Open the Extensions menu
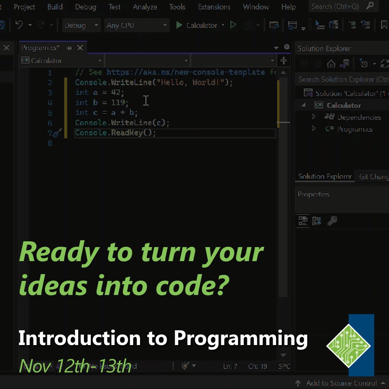This screenshot has height=389, width=389. (x=214, y=7)
